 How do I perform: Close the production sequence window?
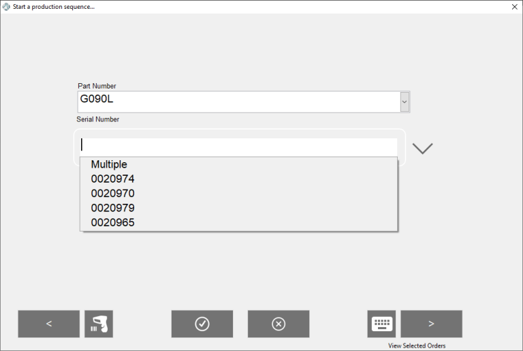point(515,7)
